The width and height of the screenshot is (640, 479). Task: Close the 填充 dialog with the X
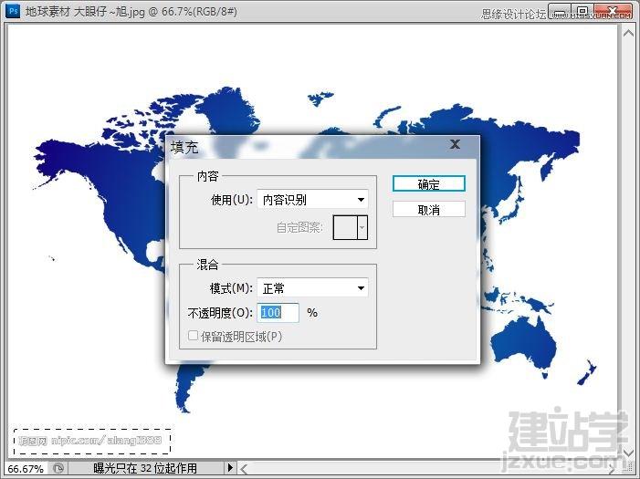pos(455,144)
